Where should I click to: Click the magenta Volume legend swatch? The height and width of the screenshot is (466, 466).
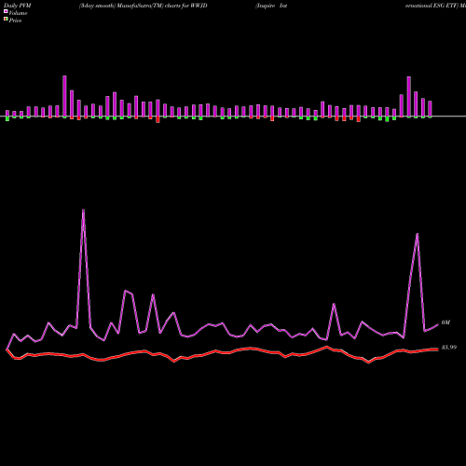6,12
